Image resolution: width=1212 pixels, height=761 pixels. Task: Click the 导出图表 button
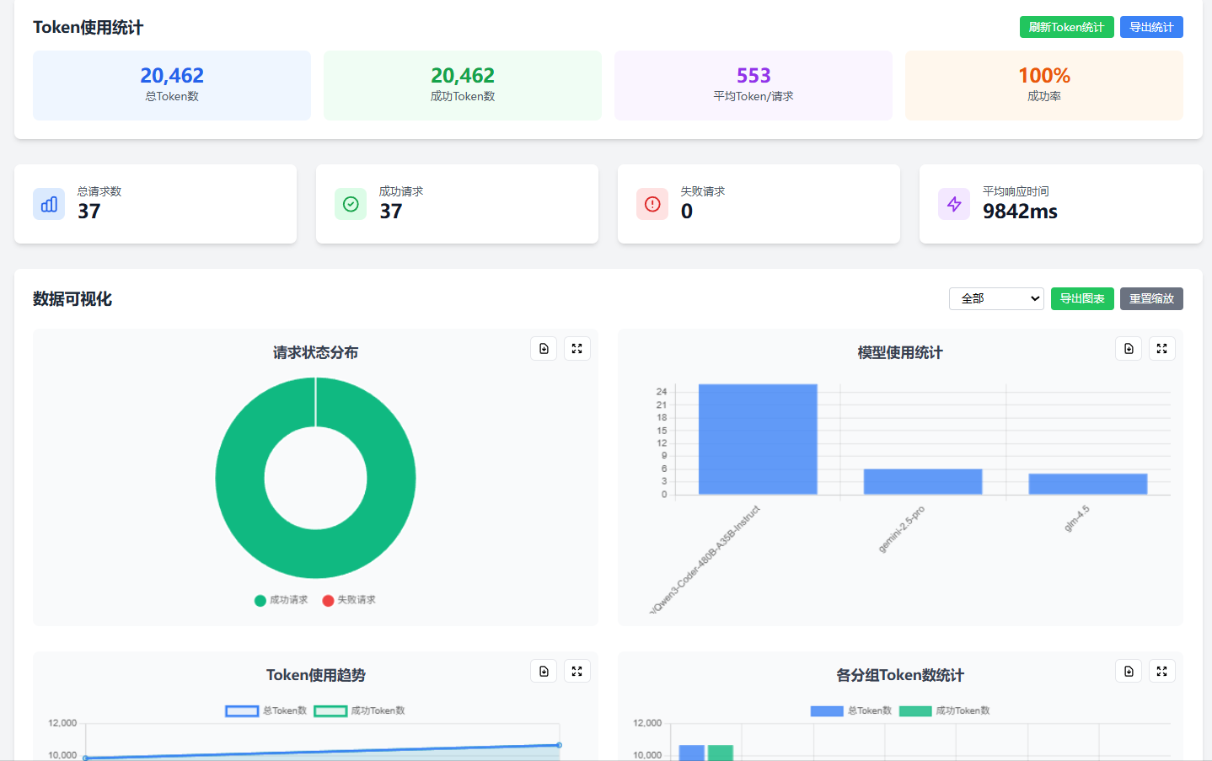pyautogui.click(x=1082, y=298)
